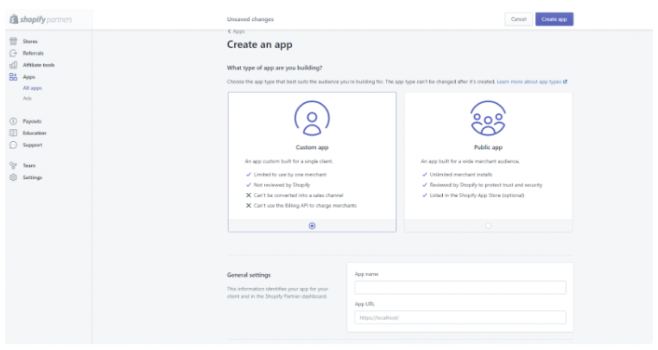Open All apps in the sidebar

click(32, 88)
